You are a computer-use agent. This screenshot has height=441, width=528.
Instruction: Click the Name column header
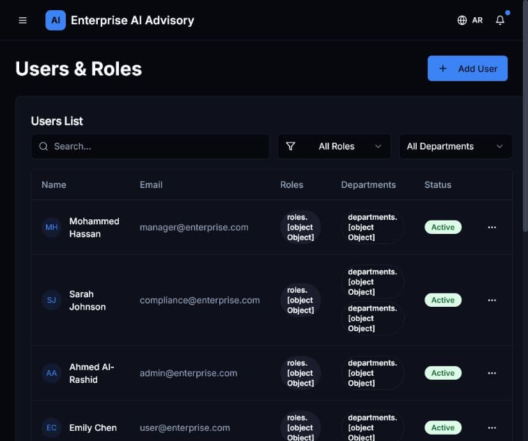[54, 185]
